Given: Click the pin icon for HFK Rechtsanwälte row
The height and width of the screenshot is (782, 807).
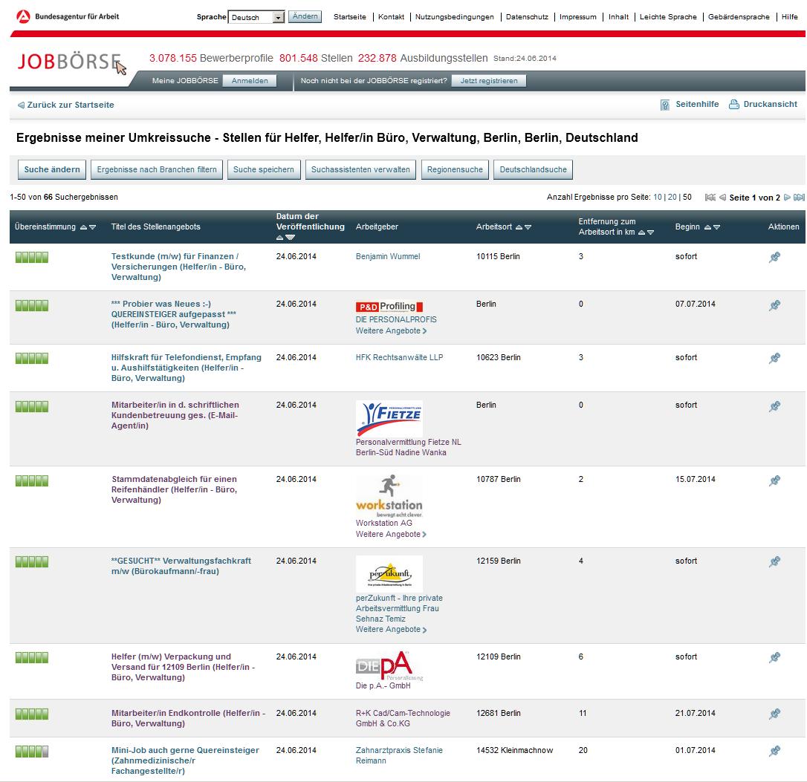Looking at the screenshot, I should [774, 359].
